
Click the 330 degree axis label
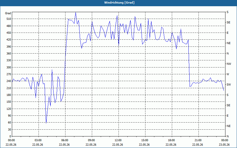coord(9,60)
